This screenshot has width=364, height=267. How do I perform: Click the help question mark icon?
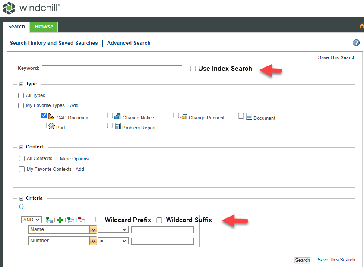[356, 43]
